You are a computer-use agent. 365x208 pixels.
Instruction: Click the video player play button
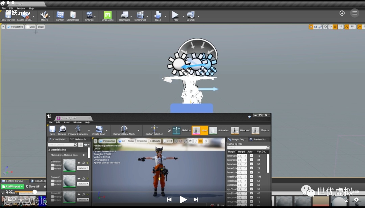click(183, 200)
